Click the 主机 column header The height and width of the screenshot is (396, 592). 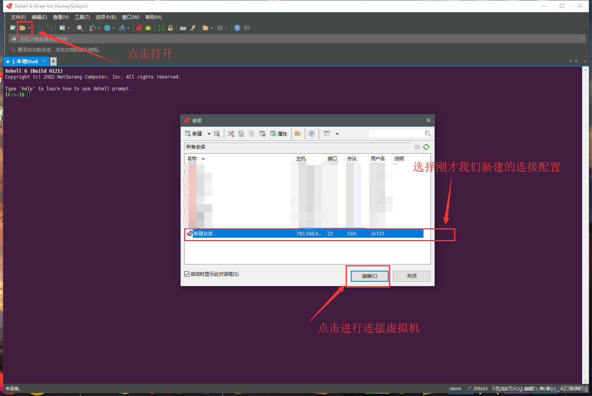click(310, 159)
